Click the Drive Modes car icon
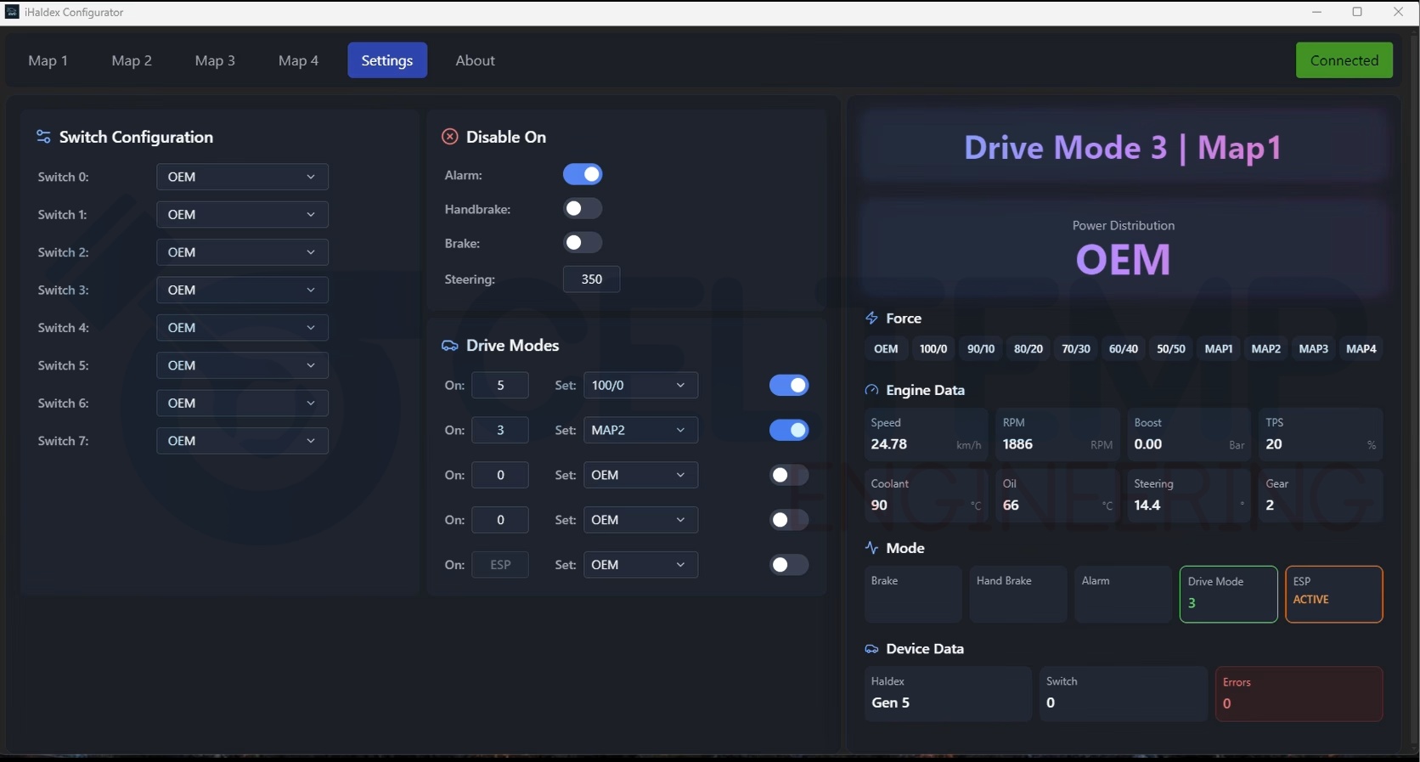This screenshot has height=762, width=1420. point(450,346)
